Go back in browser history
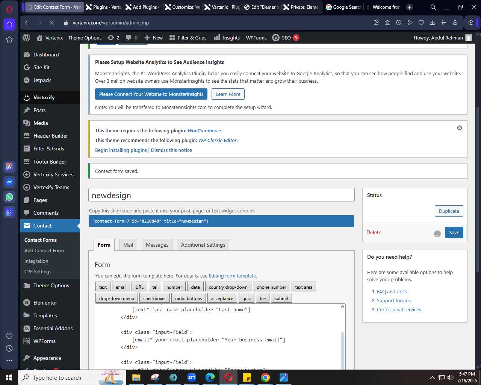Screen dimensions: 481x385 (26, 23)
